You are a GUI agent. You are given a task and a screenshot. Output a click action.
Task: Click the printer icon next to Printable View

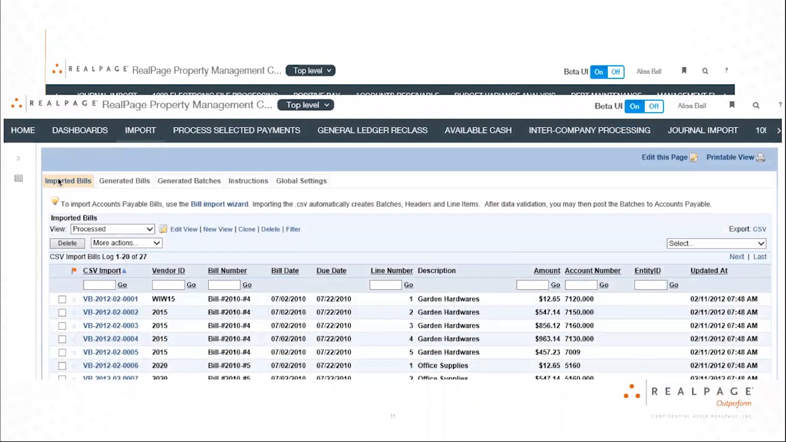(x=760, y=157)
